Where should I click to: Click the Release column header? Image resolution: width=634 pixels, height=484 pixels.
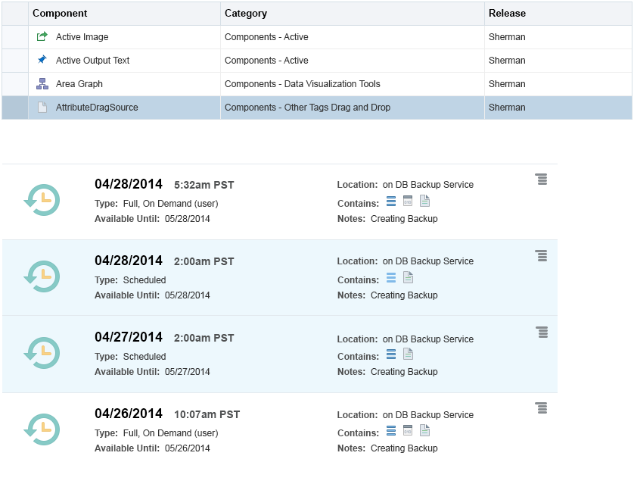click(x=507, y=14)
